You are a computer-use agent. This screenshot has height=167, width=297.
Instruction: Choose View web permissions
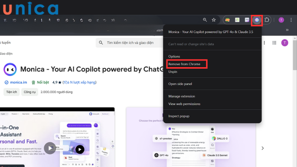pos(212,104)
